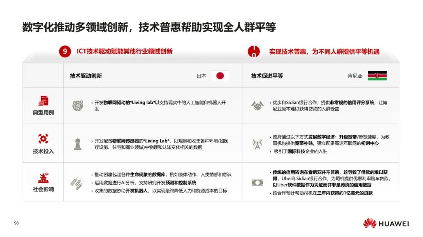The height and width of the screenshot is (237, 423).
Task: Click the grey wheat stalks icon
Action: [x=77, y=183]
